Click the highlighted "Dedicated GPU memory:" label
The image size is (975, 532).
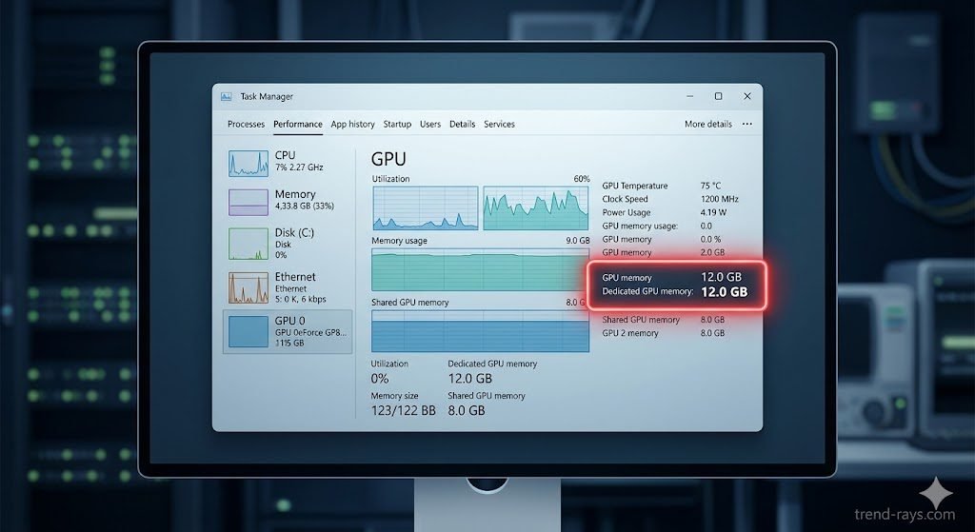(647, 291)
